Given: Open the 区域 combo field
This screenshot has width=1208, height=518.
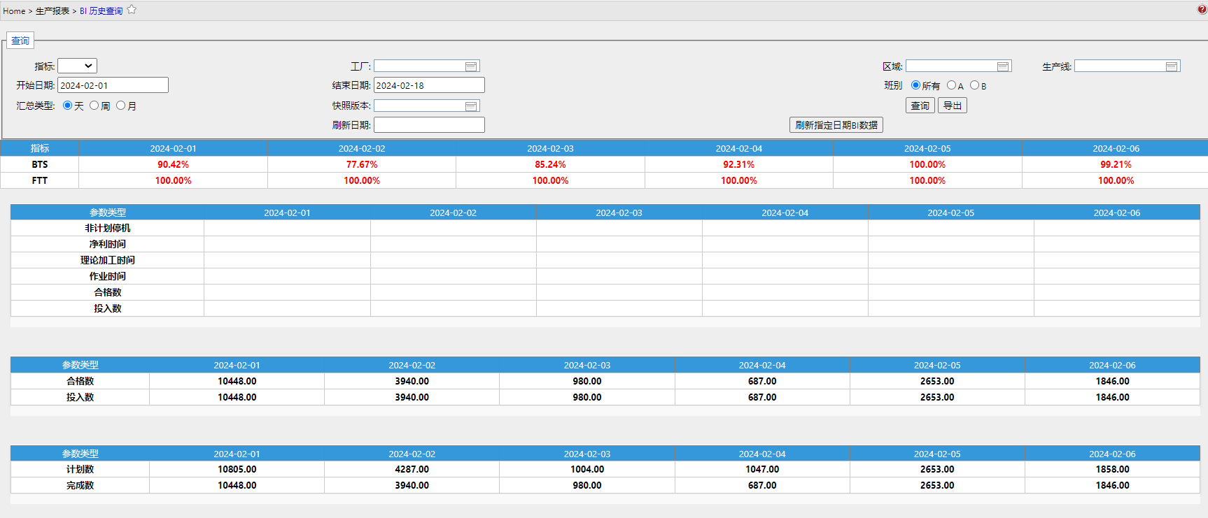Looking at the screenshot, I should (959, 66).
